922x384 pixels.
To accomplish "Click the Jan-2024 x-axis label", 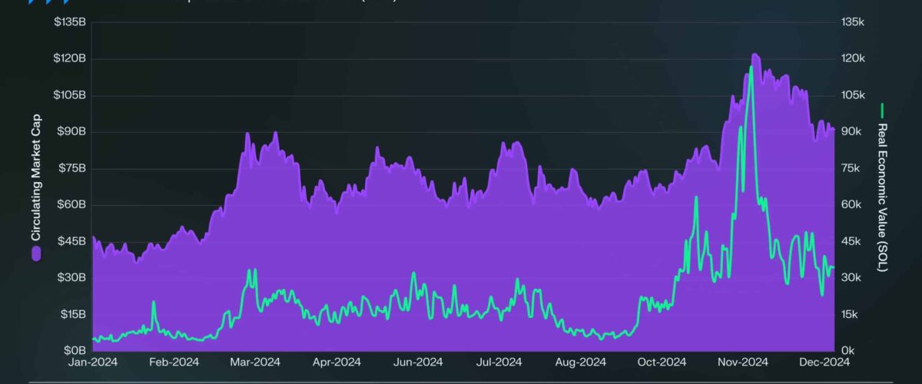I will coord(92,362).
